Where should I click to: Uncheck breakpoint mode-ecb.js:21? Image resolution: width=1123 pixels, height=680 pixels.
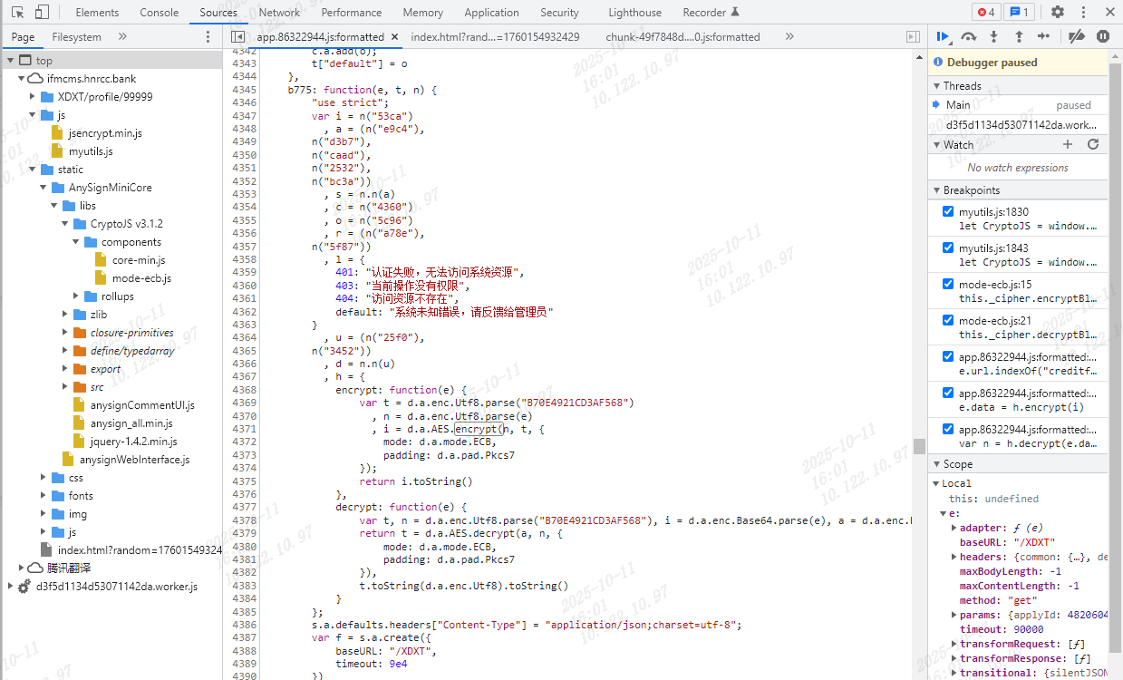tap(948, 320)
